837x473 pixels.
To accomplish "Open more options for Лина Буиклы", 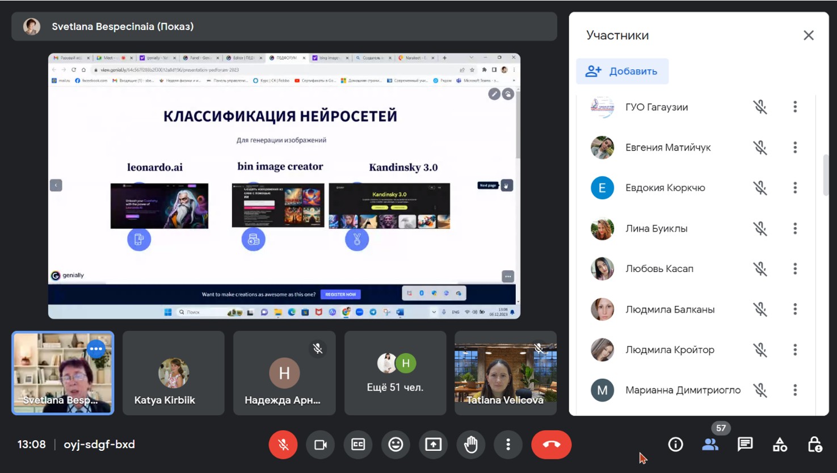I will click(x=795, y=228).
